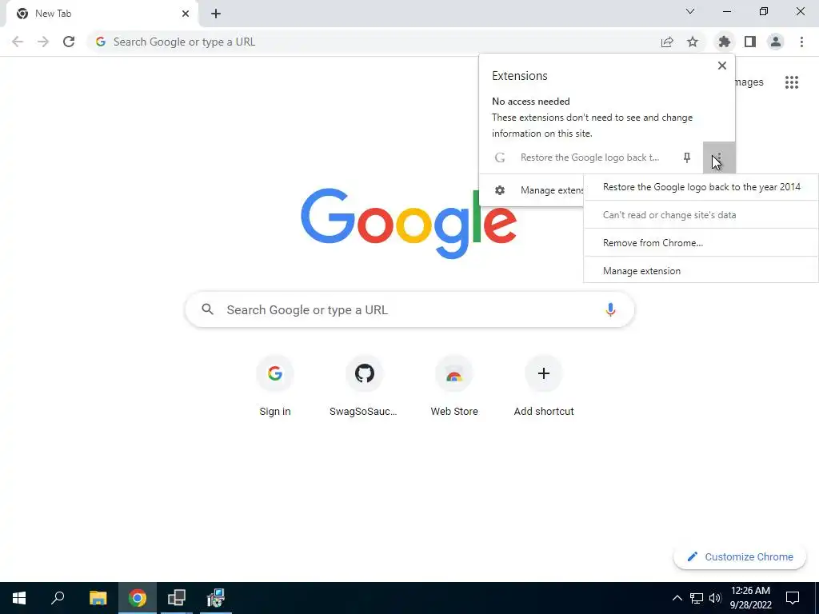Close the New Tab tab

pyautogui.click(x=186, y=14)
